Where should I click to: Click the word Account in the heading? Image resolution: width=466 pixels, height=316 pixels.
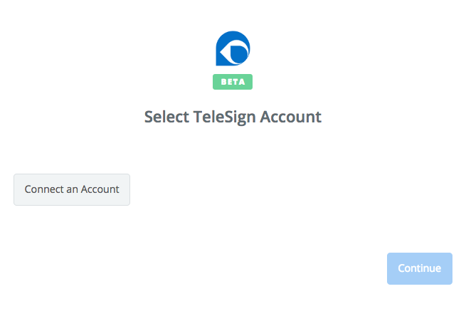(290, 117)
